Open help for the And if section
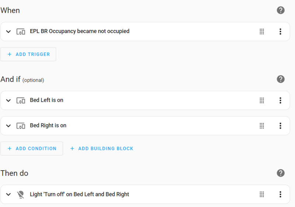Screen dimensions: 295x207 tap(281, 79)
